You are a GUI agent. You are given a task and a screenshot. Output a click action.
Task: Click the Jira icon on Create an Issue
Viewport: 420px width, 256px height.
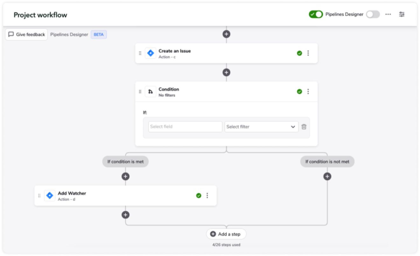click(x=150, y=53)
